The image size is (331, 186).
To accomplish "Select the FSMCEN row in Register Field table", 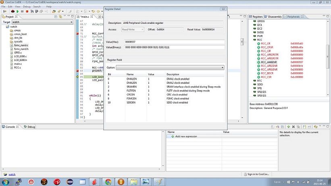I will tap(164, 99).
